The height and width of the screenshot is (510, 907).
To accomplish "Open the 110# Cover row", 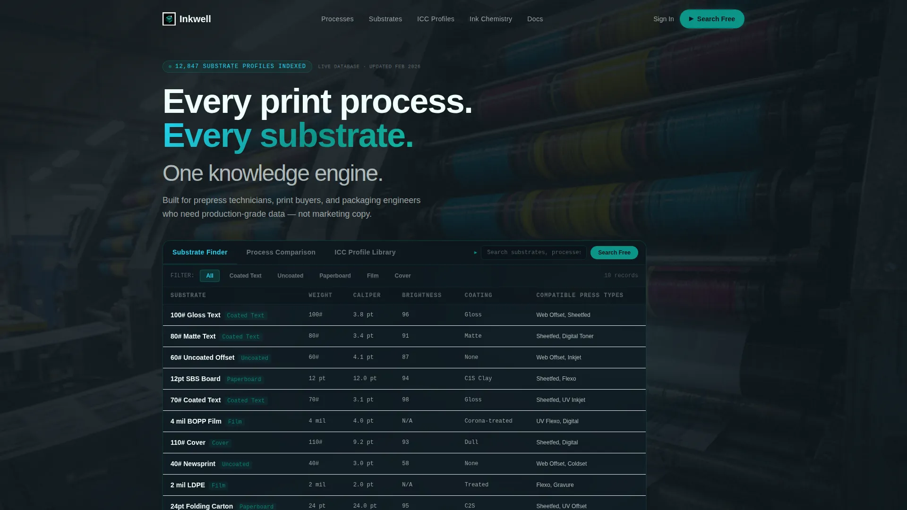I will point(404,442).
